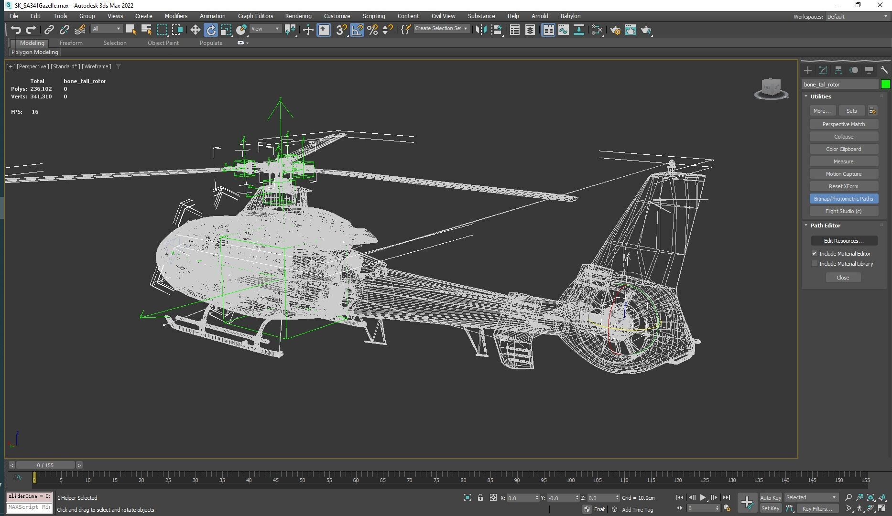Viewport: 892px width, 516px height.
Task: Activate Select and Link tool
Action: click(49, 30)
